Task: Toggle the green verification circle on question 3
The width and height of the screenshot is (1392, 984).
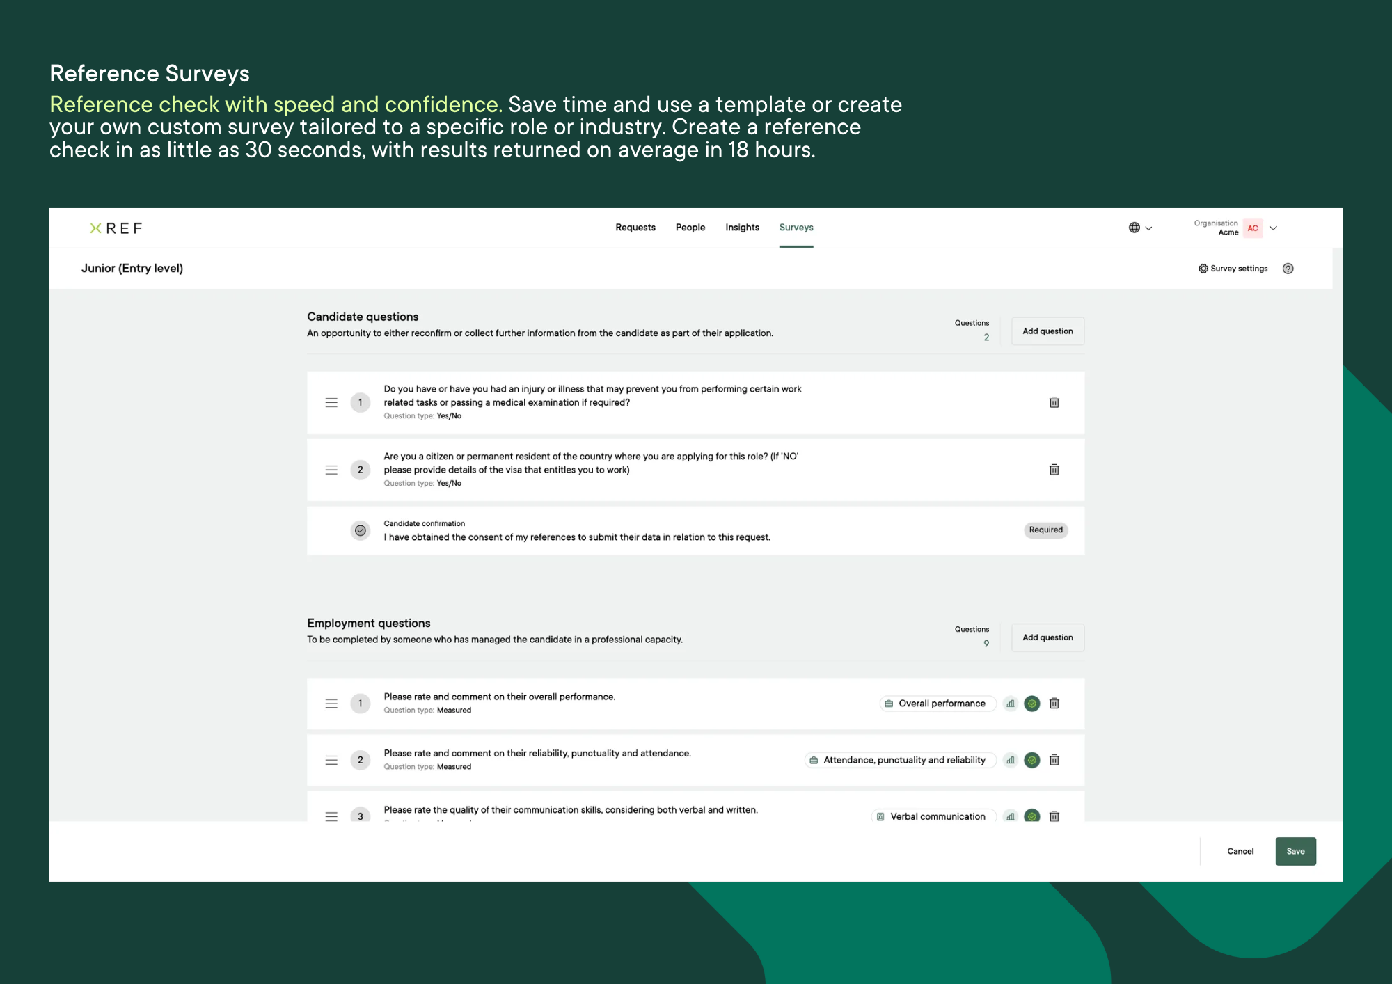Action: tap(1032, 816)
